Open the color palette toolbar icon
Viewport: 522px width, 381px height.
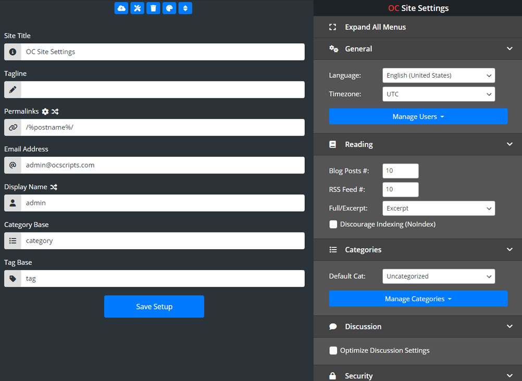169,8
